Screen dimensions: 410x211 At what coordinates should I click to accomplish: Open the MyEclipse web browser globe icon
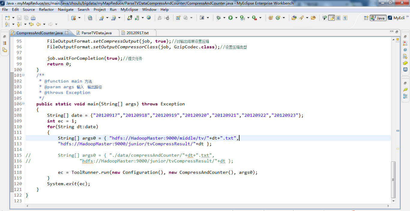[x=149, y=18]
